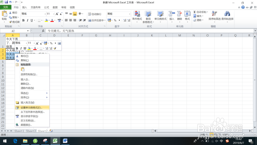Switch to the 数据 ribbon tab

coord(55,7)
